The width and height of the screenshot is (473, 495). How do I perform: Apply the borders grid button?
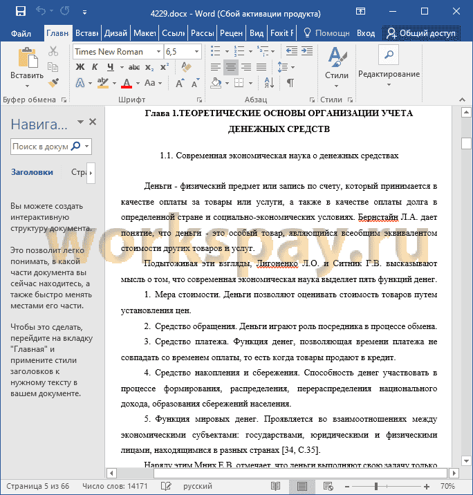point(239,83)
